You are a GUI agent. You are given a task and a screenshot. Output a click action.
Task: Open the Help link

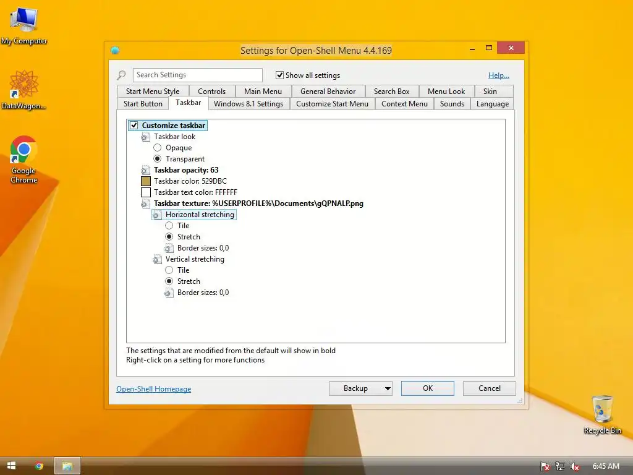point(499,75)
